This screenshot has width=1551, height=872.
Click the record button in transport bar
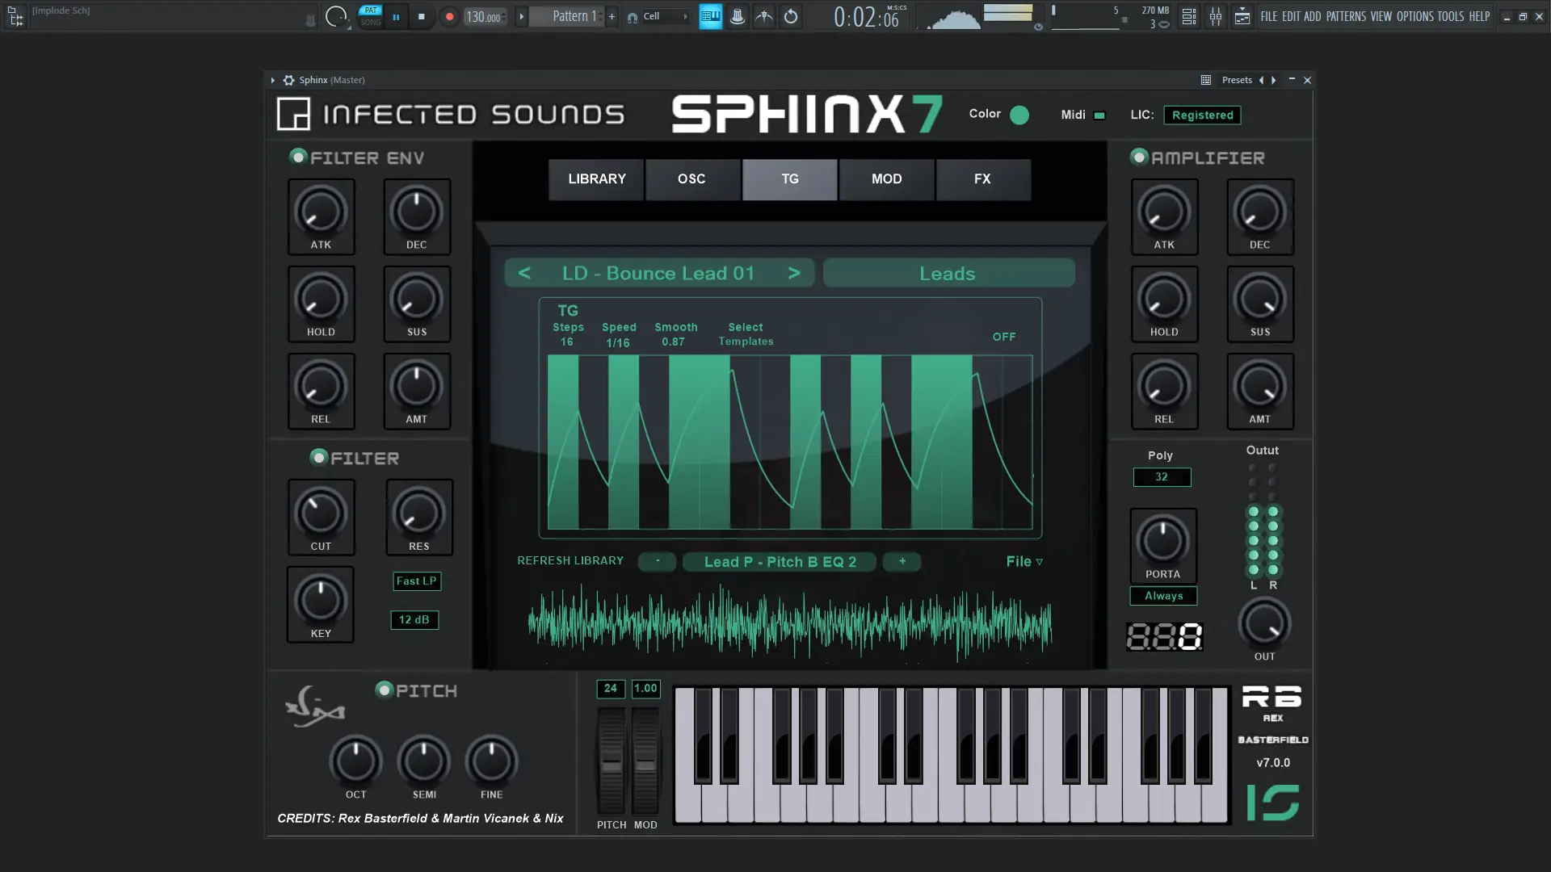450,17
